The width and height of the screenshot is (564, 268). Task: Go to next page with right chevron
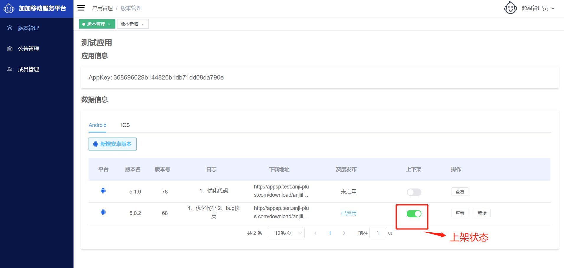(x=344, y=233)
